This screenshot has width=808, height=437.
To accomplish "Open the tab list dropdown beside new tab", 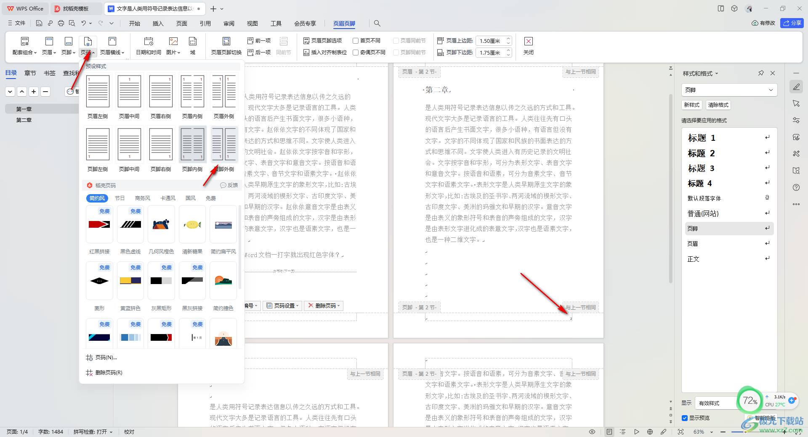I will (222, 9).
